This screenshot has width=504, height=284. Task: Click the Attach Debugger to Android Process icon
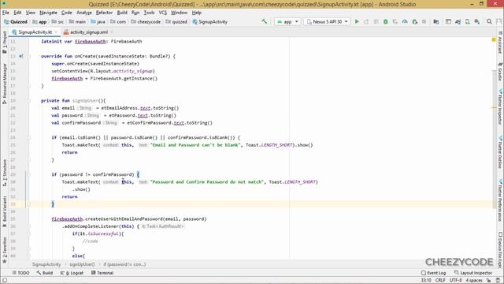pyautogui.click(x=415, y=21)
